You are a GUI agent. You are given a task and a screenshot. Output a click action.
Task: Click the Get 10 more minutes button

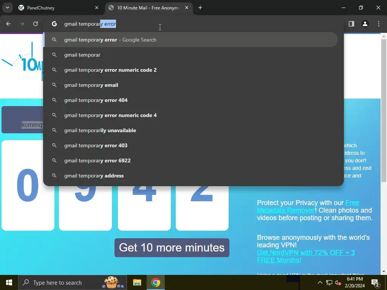click(x=172, y=248)
